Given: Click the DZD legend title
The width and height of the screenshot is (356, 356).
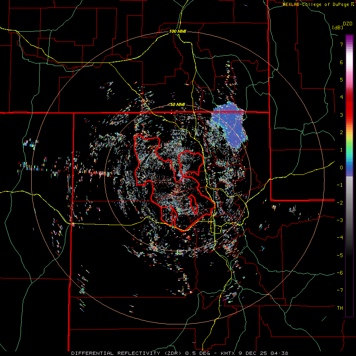Looking at the screenshot, I should (348, 24).
